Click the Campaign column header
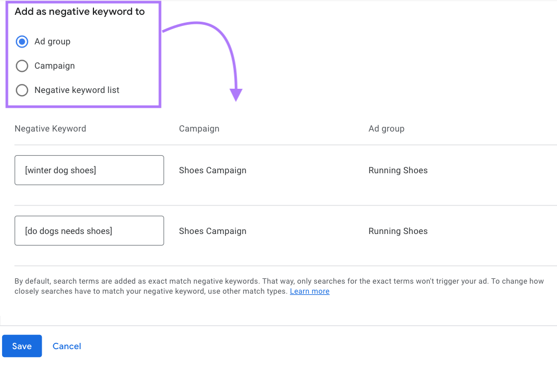 coord(199,128)
